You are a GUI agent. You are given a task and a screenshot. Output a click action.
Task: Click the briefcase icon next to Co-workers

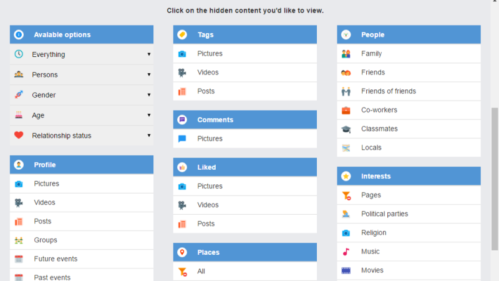click(346, 111)
